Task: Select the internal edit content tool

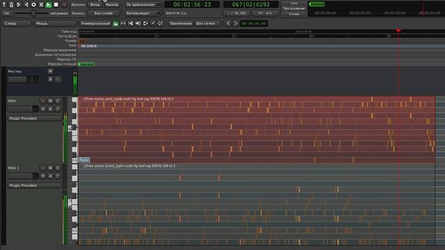Action: pyautogui.click(x=161, y=24)
